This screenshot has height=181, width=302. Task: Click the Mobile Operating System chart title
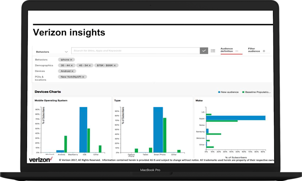click(51, 100)
